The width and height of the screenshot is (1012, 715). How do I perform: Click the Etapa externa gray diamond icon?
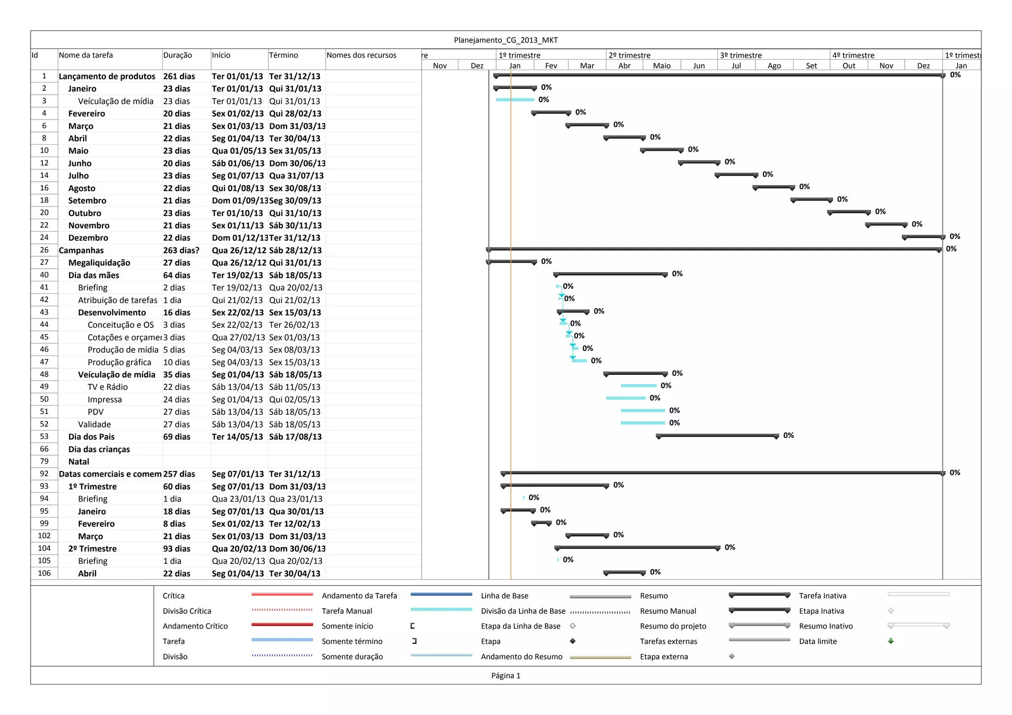[732, 656]
